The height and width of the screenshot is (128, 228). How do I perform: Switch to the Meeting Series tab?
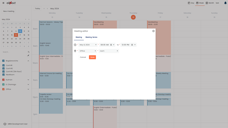coord(91,37)
